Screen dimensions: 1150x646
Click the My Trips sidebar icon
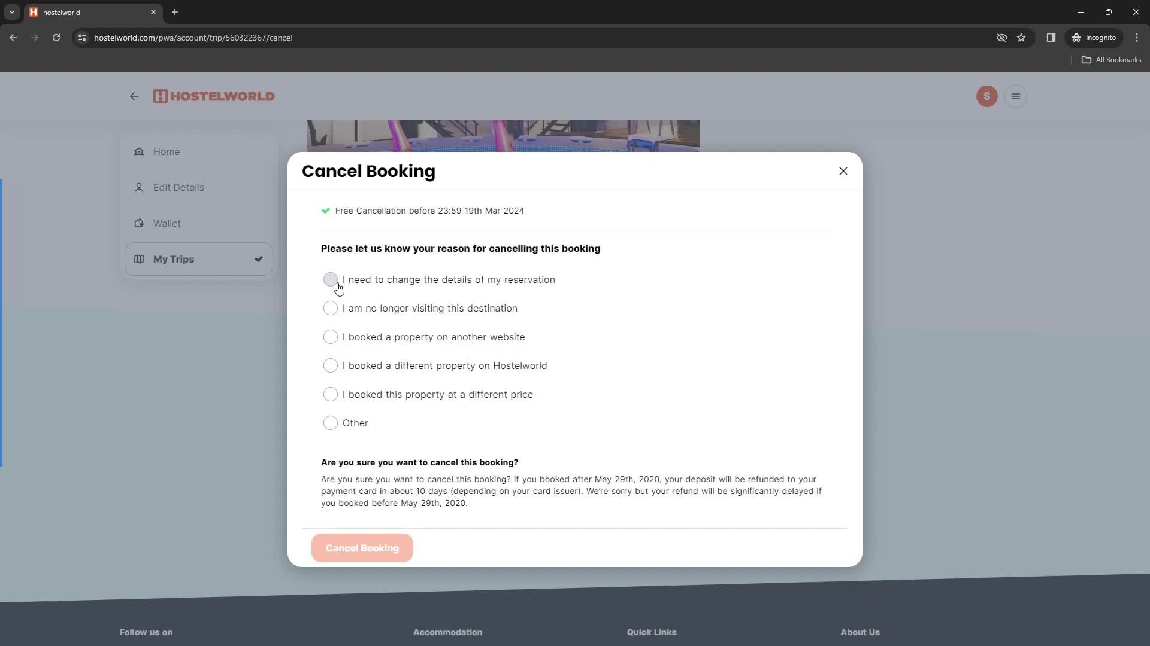tap(140, 259)
